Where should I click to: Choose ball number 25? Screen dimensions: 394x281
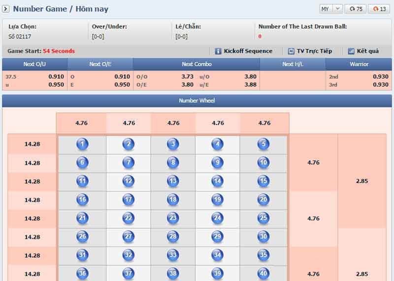tap(263, 218)
